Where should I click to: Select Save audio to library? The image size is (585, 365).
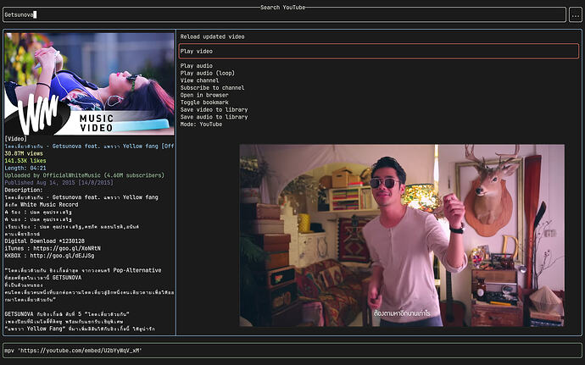214,117
